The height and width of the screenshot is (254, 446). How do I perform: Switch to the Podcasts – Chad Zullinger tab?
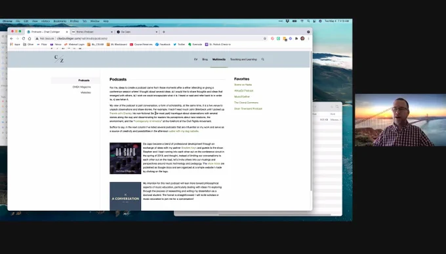(47, 32)
